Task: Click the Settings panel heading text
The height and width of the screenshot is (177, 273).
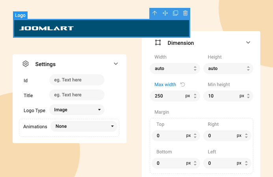Action: point(45,64)
